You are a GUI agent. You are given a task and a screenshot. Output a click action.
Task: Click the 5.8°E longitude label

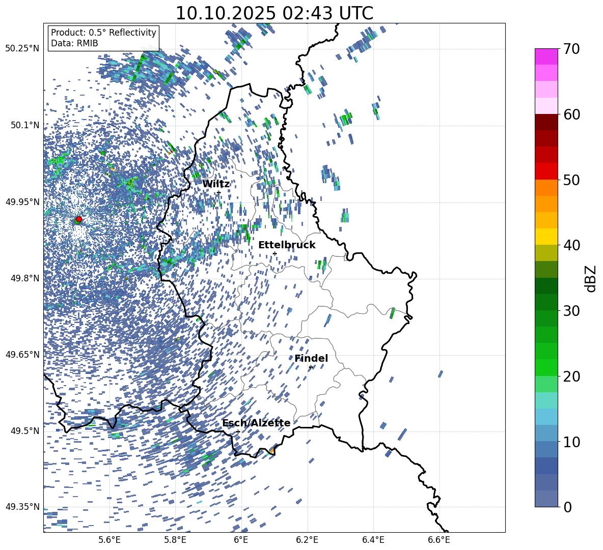[175, 540]
